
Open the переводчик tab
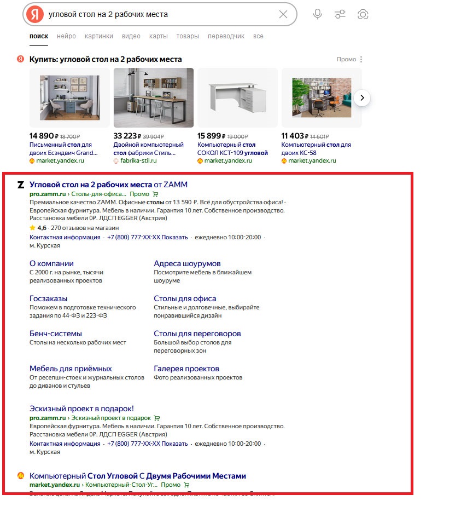(226, 36)
